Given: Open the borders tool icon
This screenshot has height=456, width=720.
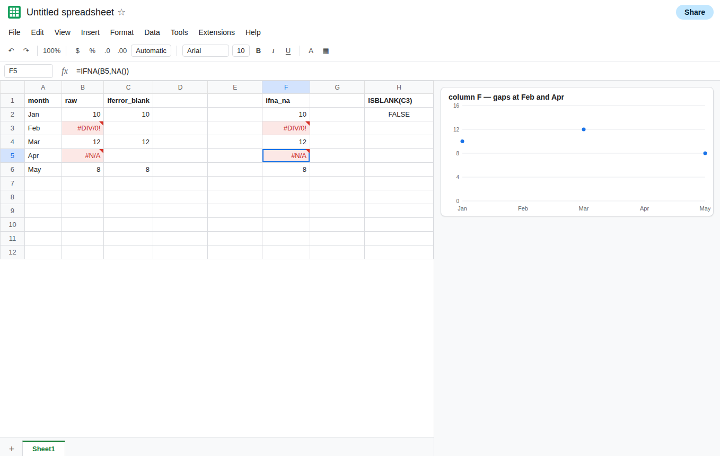Looking at the screenshot, I should point(326,51).
